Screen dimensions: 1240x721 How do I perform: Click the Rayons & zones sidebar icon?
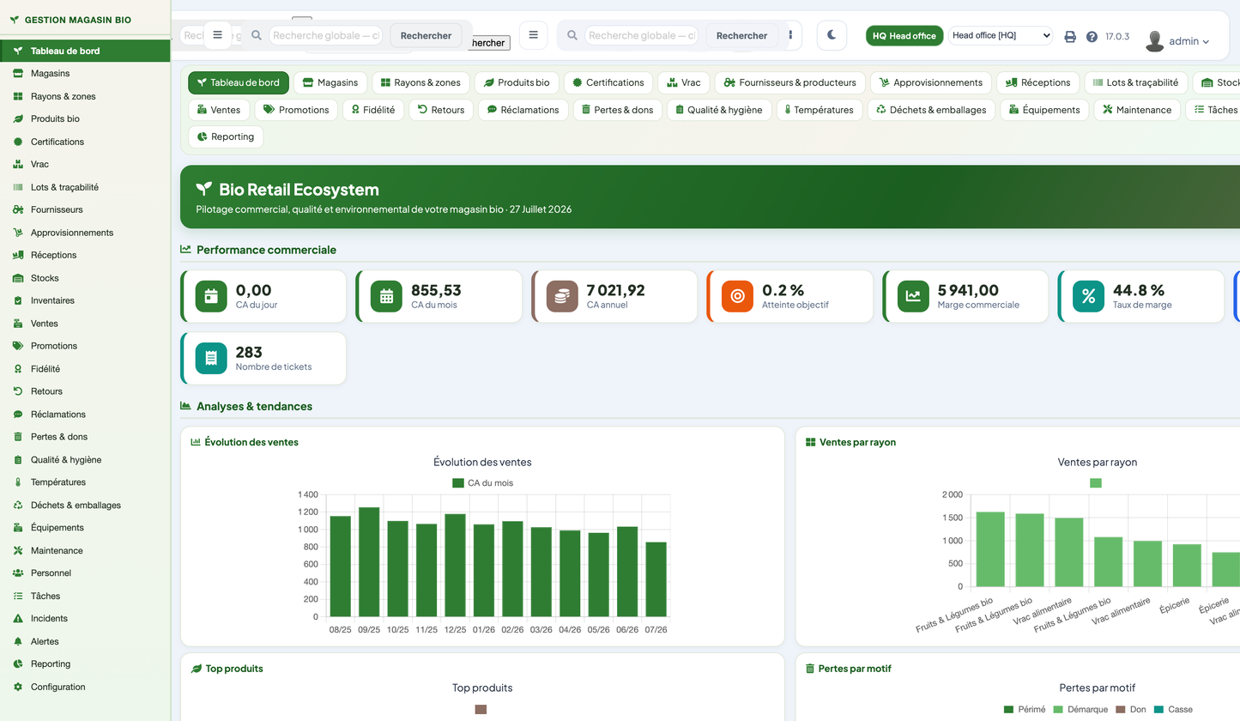pos(17,96)
